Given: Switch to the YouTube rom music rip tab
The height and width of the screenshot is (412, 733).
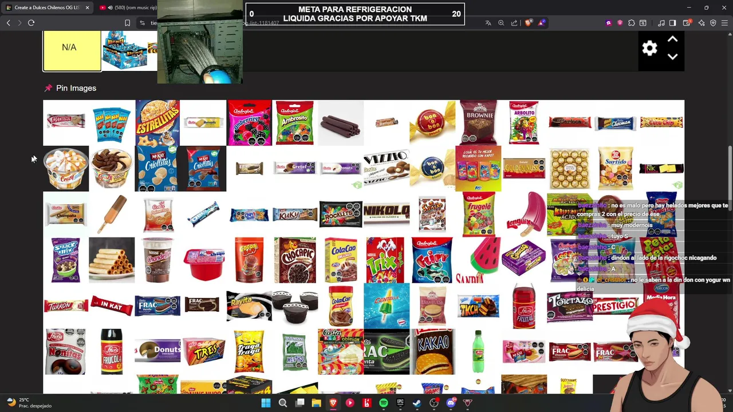Looking at the screenshot, I should 127,7.
